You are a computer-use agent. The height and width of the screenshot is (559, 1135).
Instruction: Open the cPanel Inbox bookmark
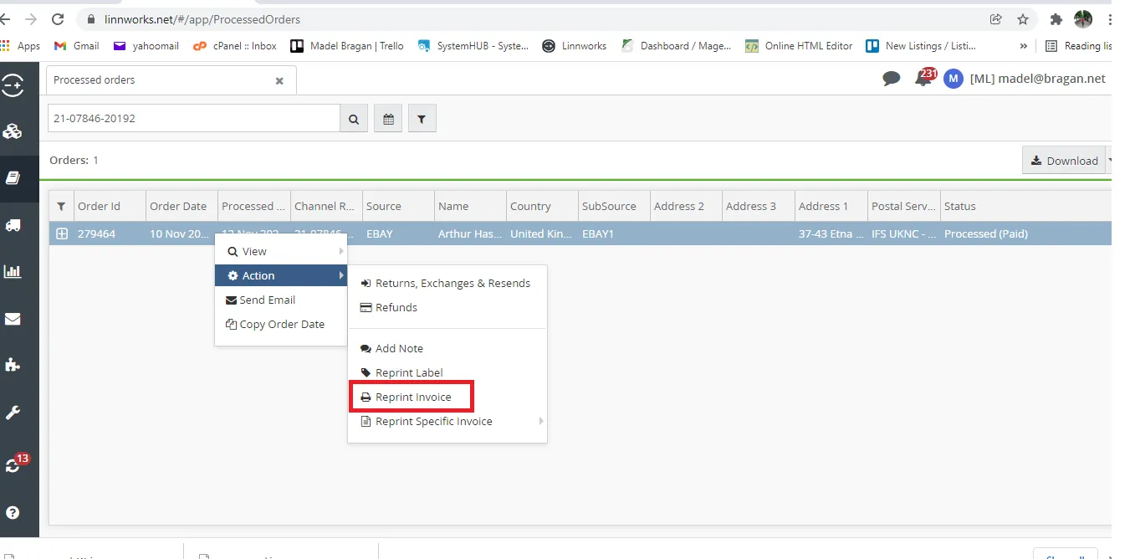coord(235,46)
